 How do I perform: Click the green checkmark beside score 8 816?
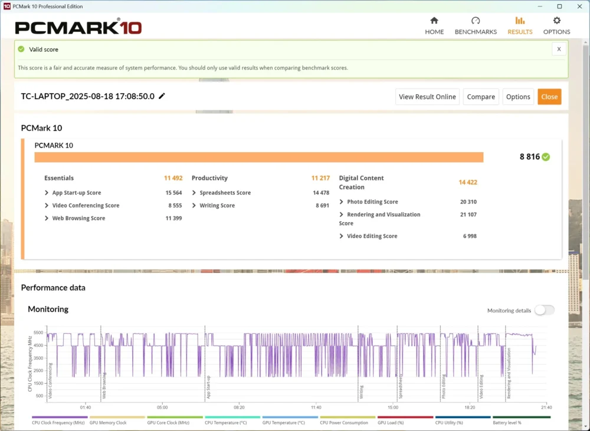pos(546,157)
